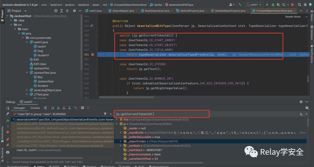314x167 pixels.
Task: Click the camera thread dump icon
Action: (8, 152)
